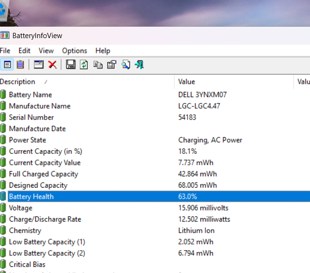Open the Edit menu
The image size is (310, 273).
[x=24, y=51]
